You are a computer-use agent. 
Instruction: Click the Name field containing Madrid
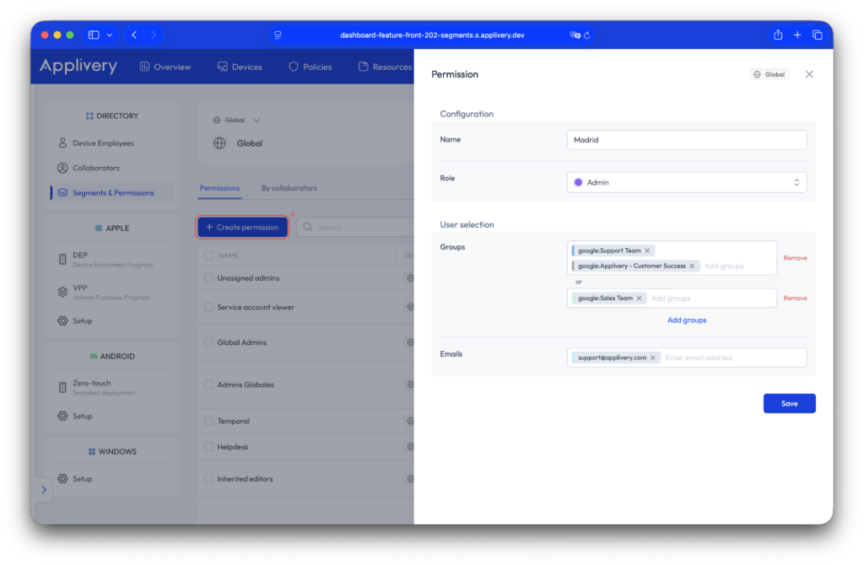point(686,140)
